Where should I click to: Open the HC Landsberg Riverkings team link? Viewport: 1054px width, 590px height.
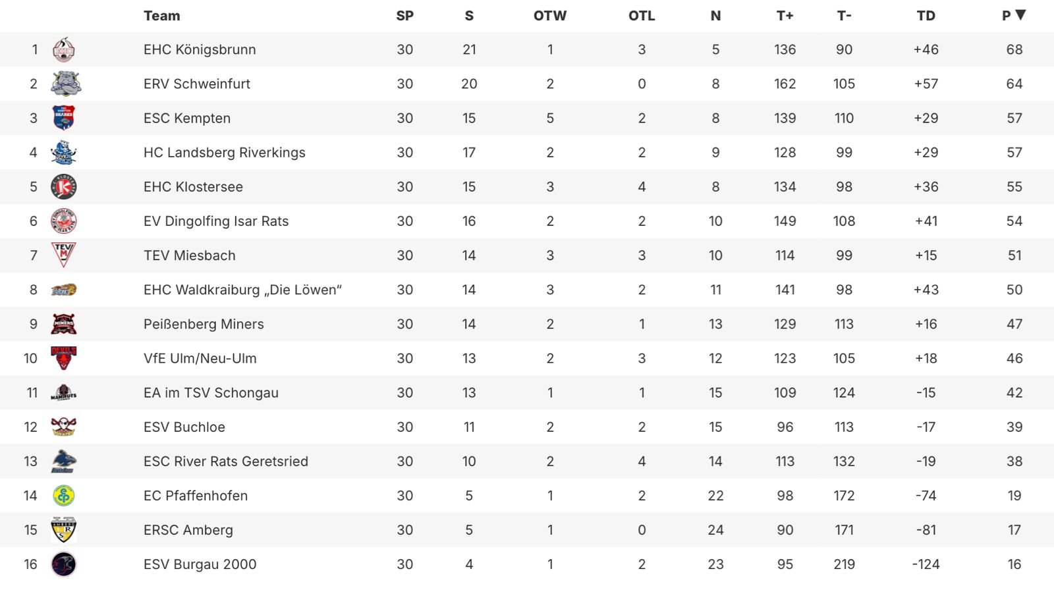coord(224,153)
